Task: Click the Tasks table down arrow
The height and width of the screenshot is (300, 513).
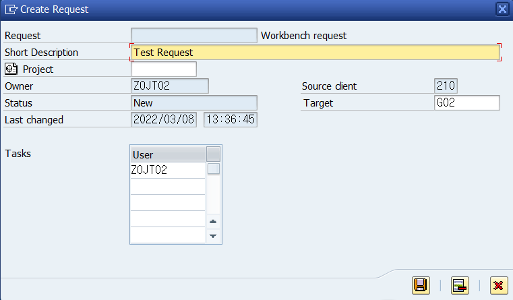Action: (x=213, y=236)
